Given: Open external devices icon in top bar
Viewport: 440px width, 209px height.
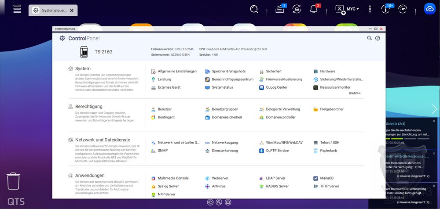Looking at the screenshot, I should (x=297, y=9).
